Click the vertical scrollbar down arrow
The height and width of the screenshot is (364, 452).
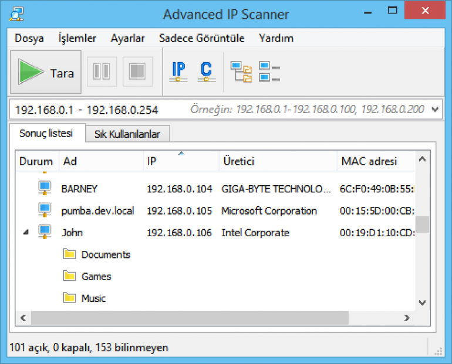point(422,302)
